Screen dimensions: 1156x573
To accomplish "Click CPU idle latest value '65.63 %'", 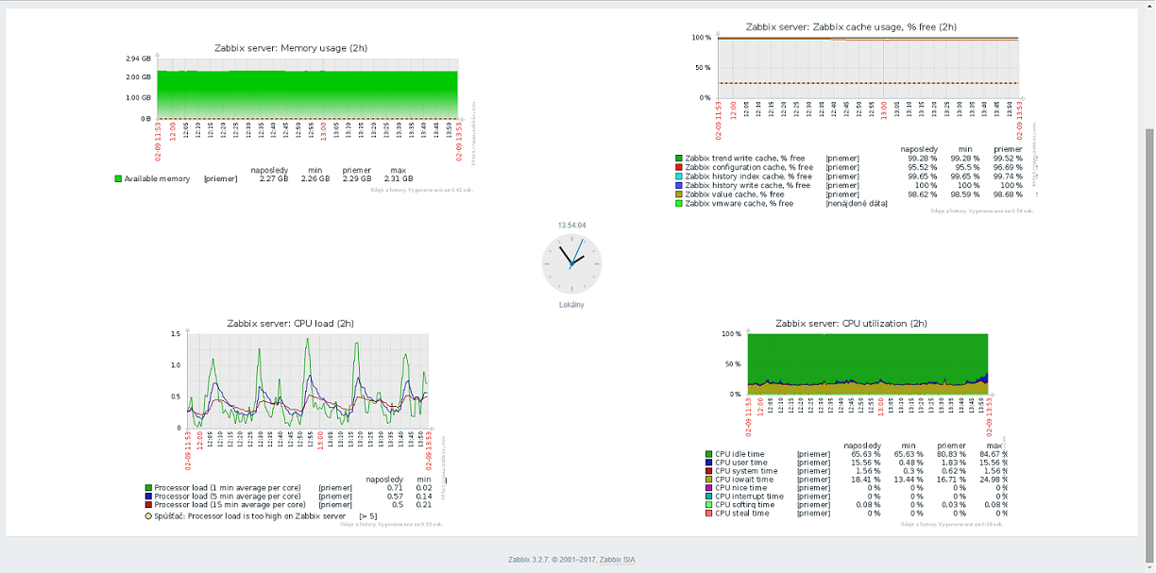I will click(866, 454).
